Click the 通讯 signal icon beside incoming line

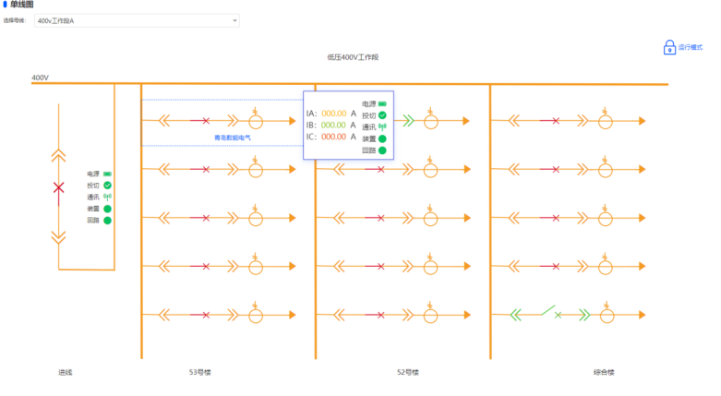[107, 197]
